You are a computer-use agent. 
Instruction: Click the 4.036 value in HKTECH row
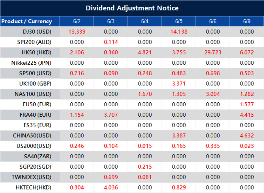point(111,187)
